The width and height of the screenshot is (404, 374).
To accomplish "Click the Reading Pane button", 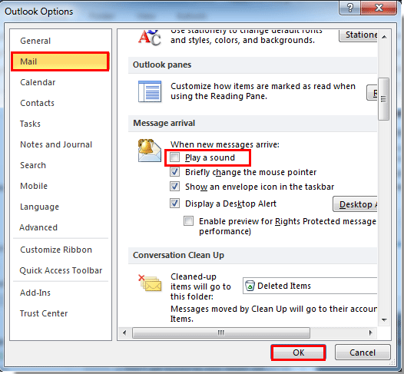I will pos(372,93).
